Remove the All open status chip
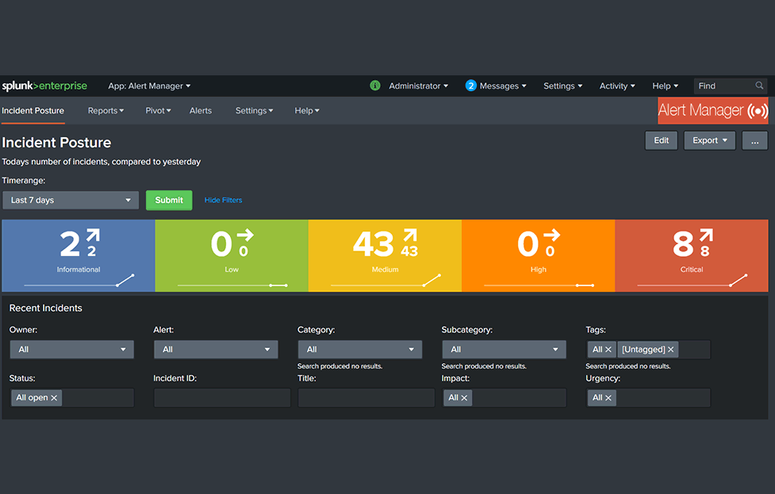Viewport: 775px width, 494px height. [x=54, y=398]
